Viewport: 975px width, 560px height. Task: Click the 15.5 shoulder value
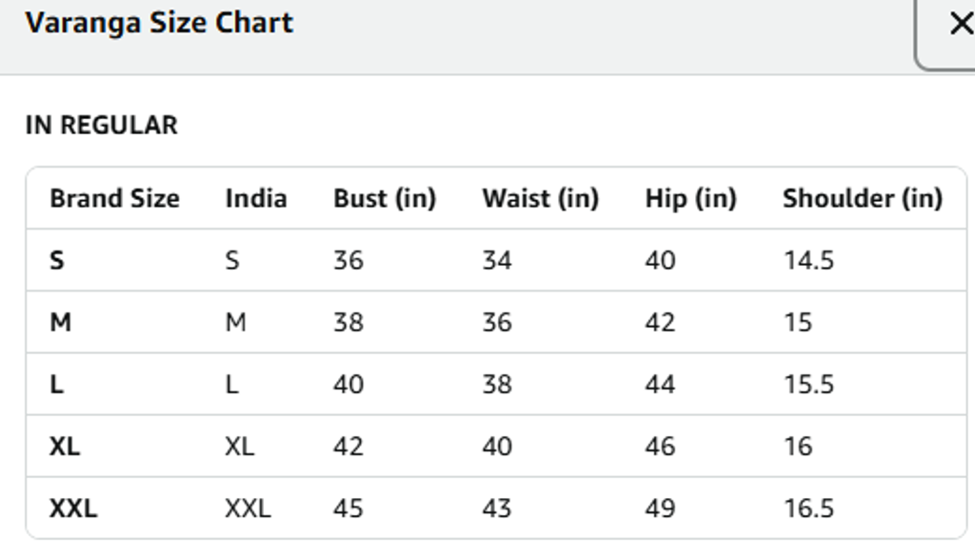point(808,384)
